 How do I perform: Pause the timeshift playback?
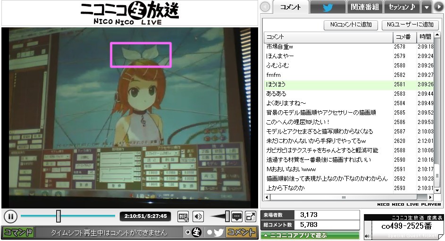tap(10, 217)
